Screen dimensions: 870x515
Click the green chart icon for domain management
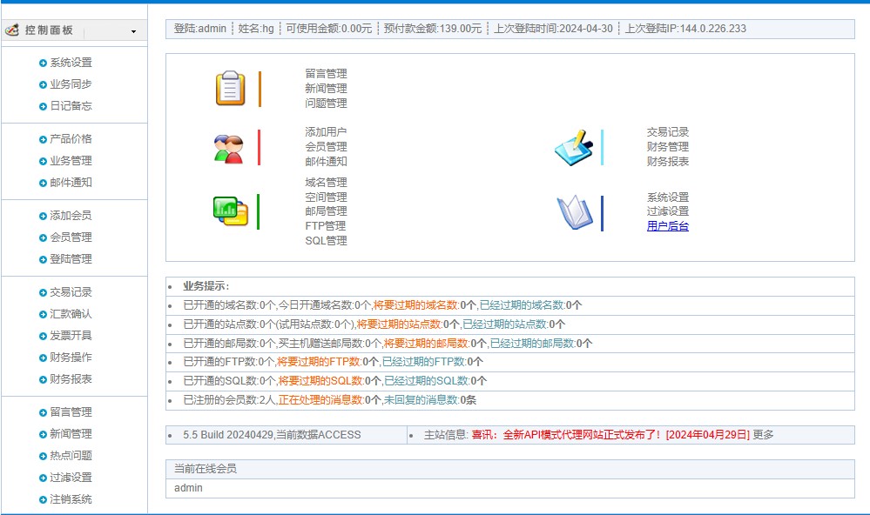pyautogui.click(x=227, y=209)
